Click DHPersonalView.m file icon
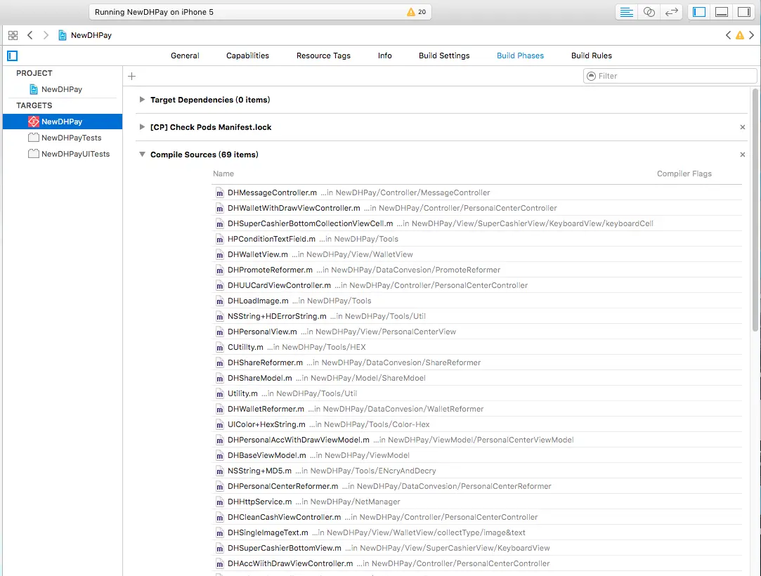This screenshot has width=761, height=576. (219, 332)
